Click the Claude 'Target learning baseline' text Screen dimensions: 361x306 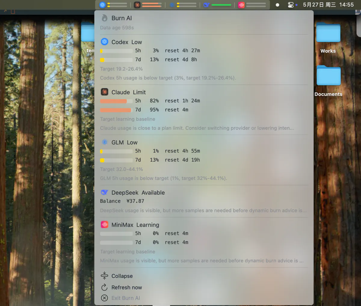tap(128, 119)
